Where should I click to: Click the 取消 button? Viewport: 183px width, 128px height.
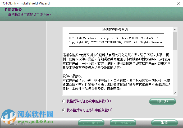[164, 123]
